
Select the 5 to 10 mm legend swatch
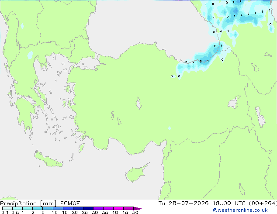tap(48, 208)
